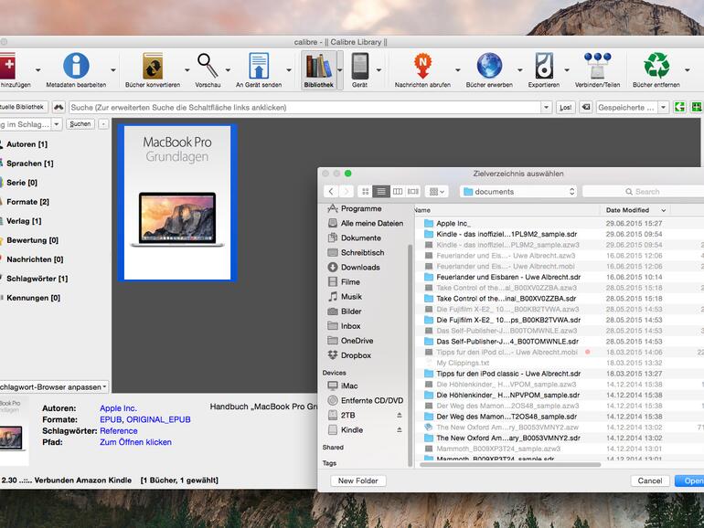Open the arrange-by dropdown in file dialog
The height and width of the screenshot is (528, 704).
click(437, 191)
